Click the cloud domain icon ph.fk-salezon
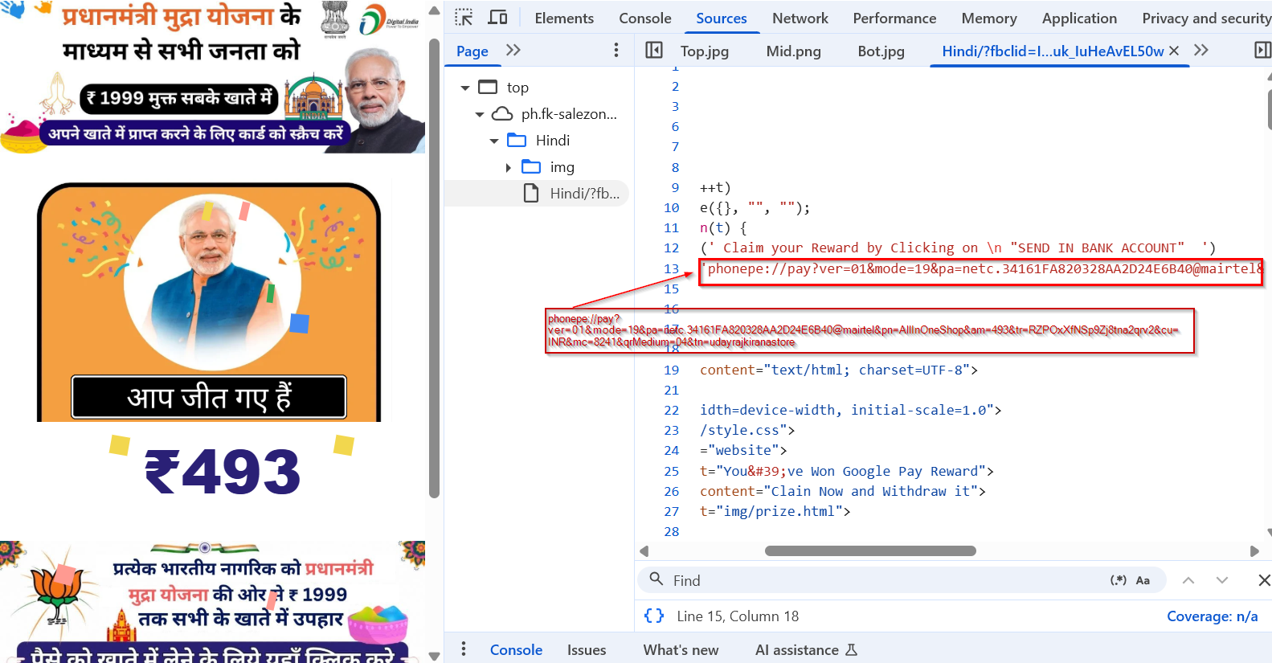The height and width of the screenshot is (663, 1272). 502,113
